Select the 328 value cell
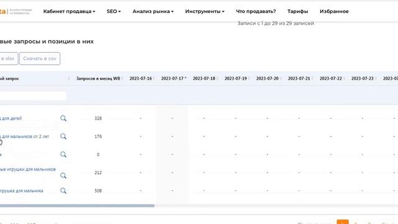This screenshot has height=224, width=398. 98,118
